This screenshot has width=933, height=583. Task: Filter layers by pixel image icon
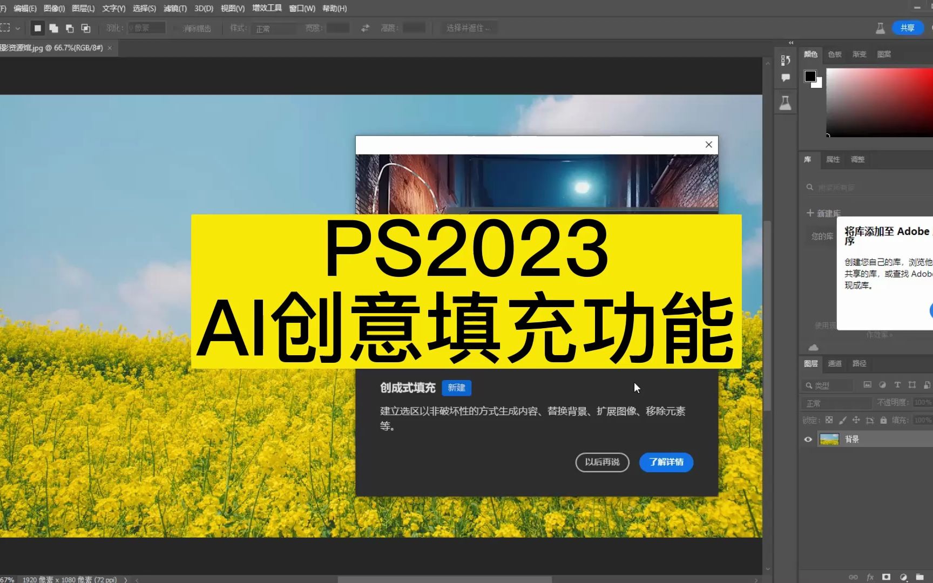click(x=867, y=385)
